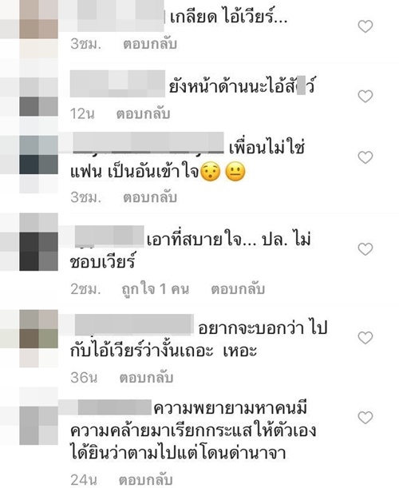Viewport: 399px width, 488px height.
Task: Reply (ตอบกลับ) to the 12น comment
Action: click(143, 114)
